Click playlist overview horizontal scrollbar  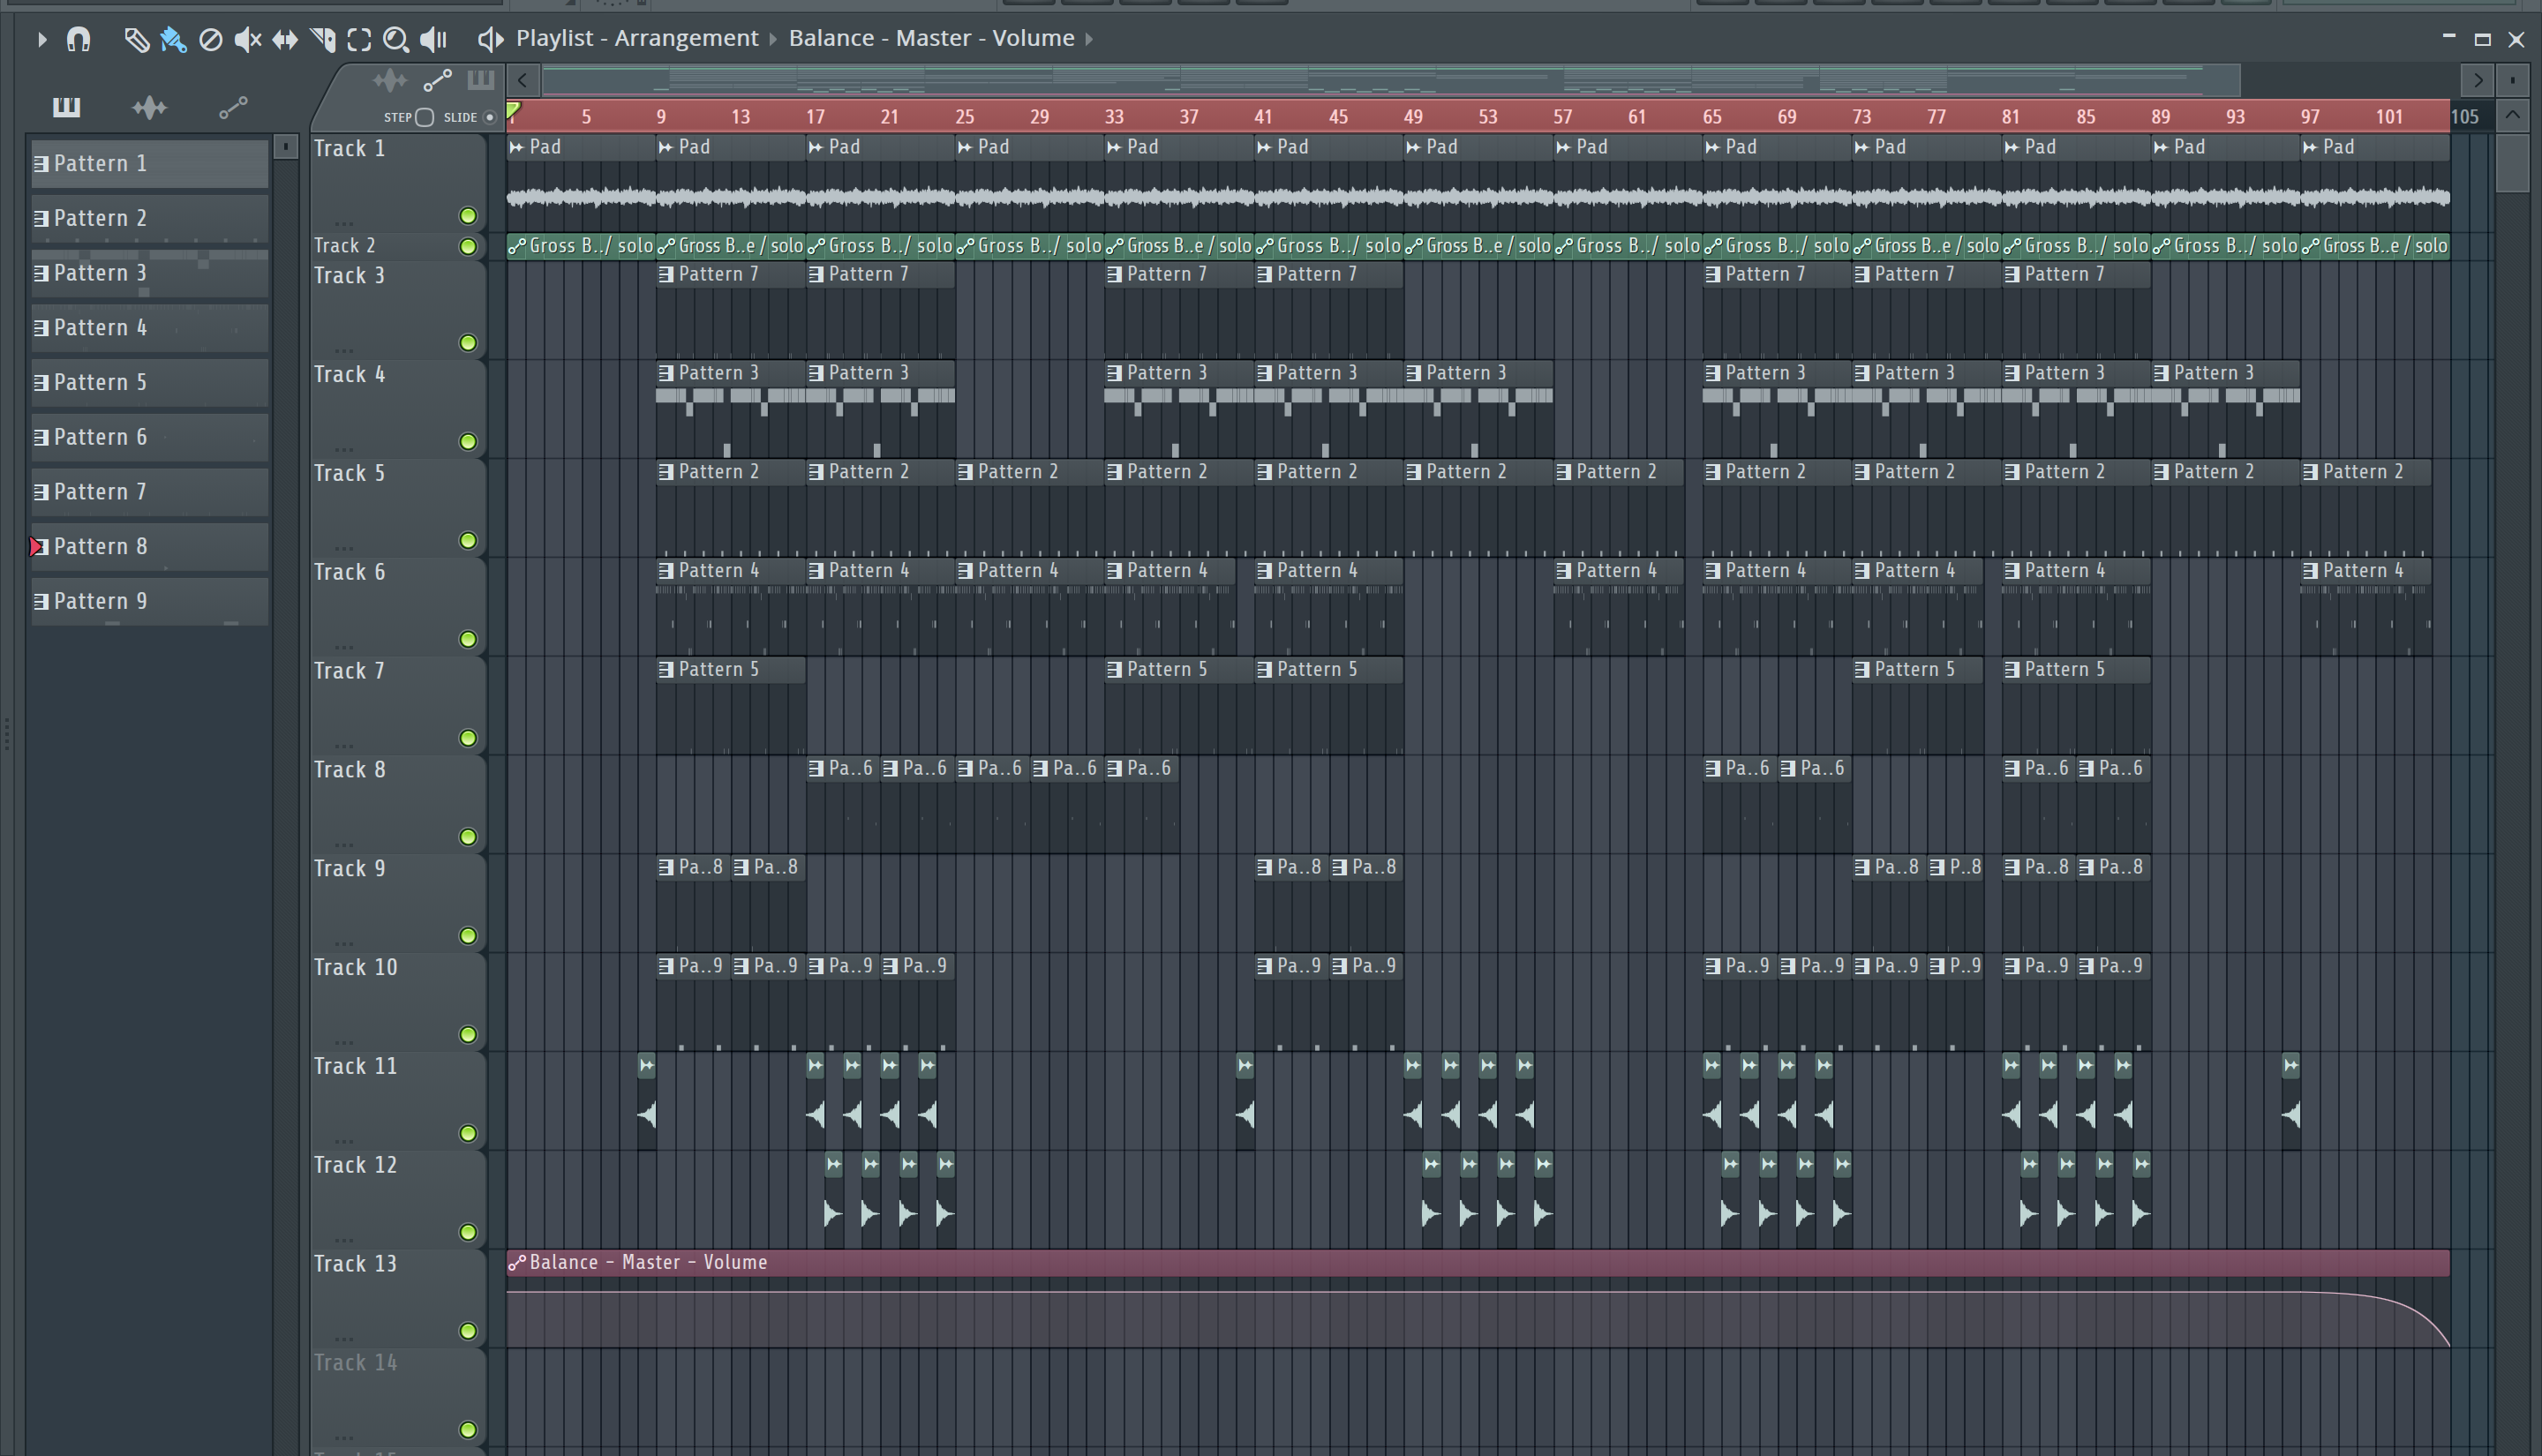pos(1390,80)
